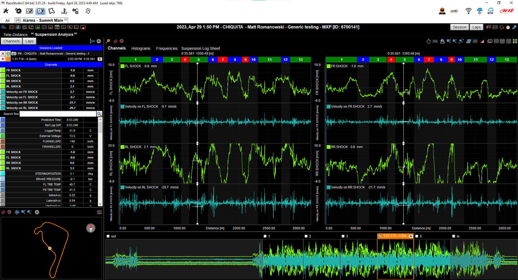Click the gear icon in the Channels panel
This screenshot has width=518, height=280.
click(x=99, y=41)
